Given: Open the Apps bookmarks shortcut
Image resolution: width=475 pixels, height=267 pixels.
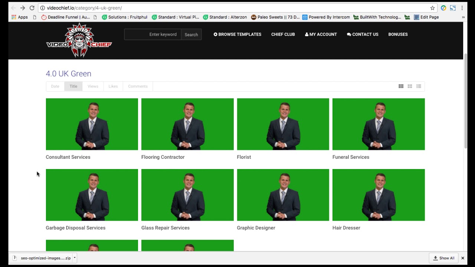Looking at the screenshot, I should 20,17.
